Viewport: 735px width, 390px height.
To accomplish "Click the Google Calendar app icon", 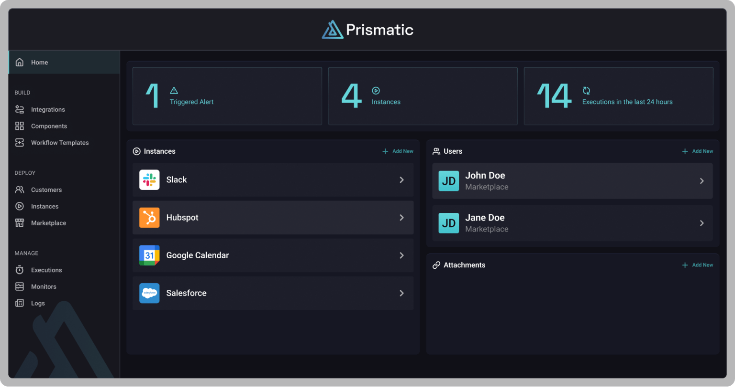I will (x=149, y=255).
